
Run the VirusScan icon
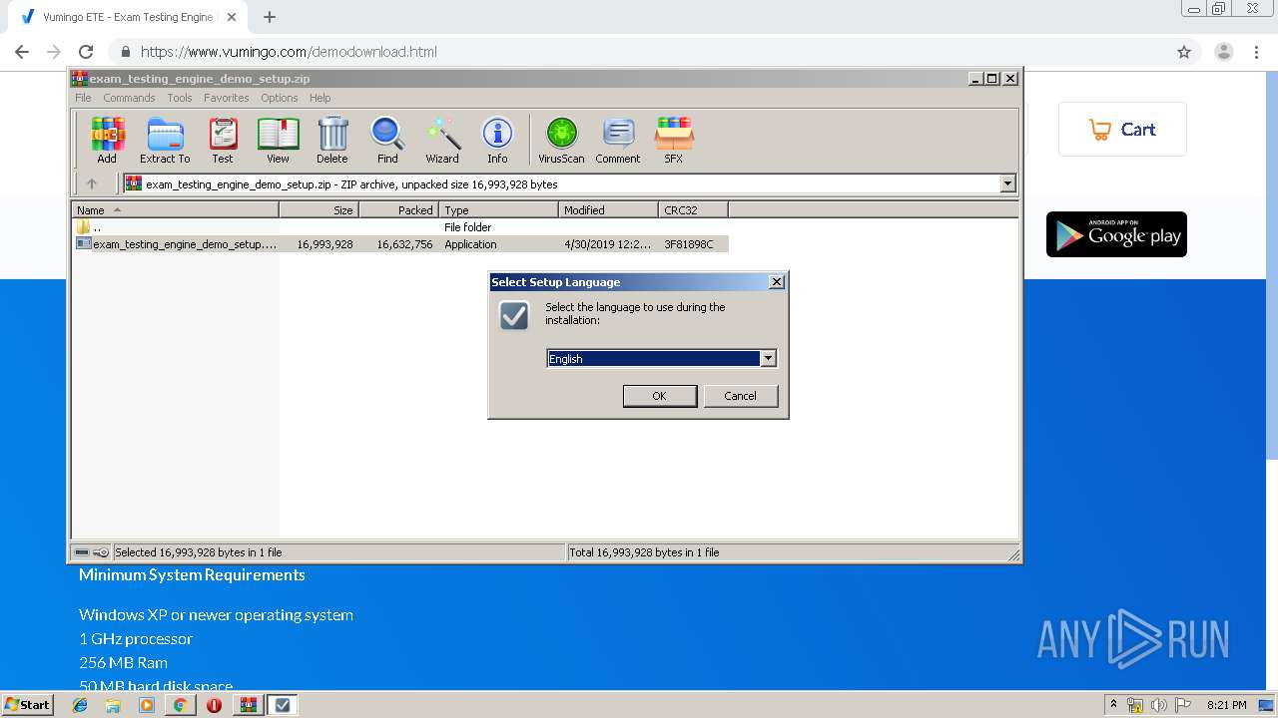tap(561, 140)
